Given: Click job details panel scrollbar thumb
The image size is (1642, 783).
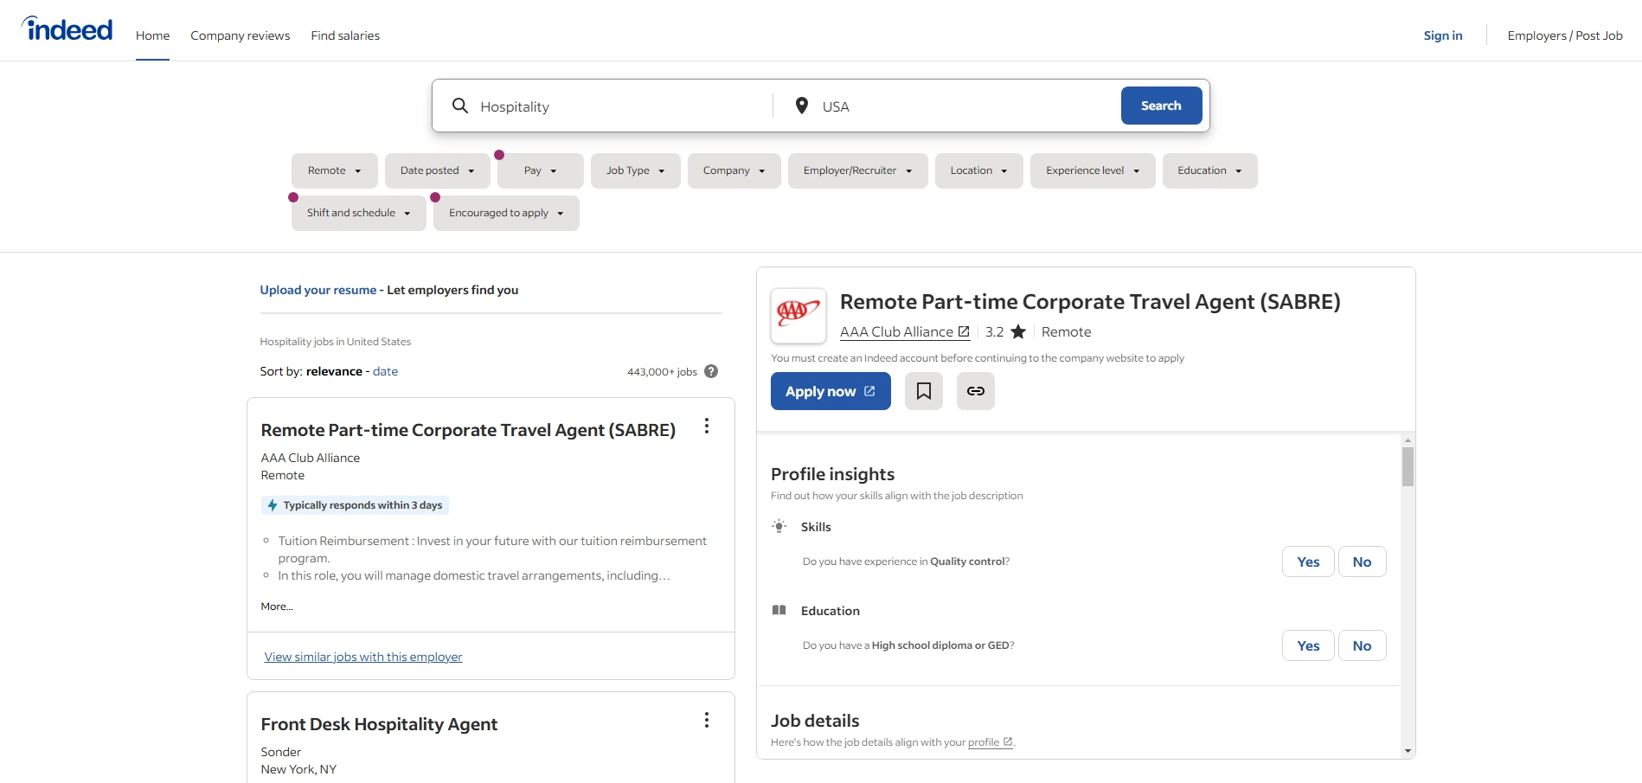Looking at the screenshot, I should click(x=1408, y=467).
